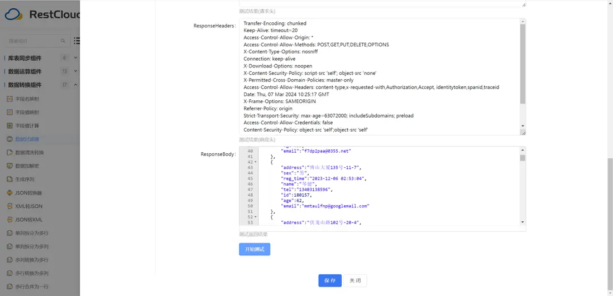Click the 关闭 button

(x=355, y=280)
